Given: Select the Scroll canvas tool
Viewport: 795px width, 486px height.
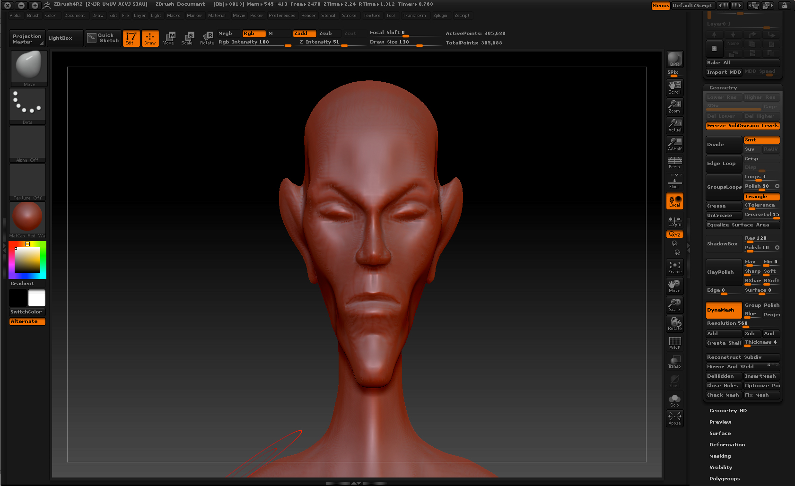Looking at the screenshot, I should [x=674, y=87].
